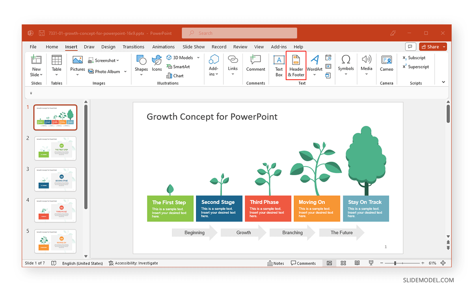This screenshot has height=292, width=473.
Task: Switch to Slide Sorter view
Action: 343,263
